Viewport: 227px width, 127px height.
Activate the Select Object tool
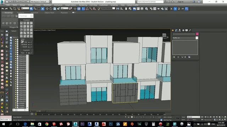(31, 9)
